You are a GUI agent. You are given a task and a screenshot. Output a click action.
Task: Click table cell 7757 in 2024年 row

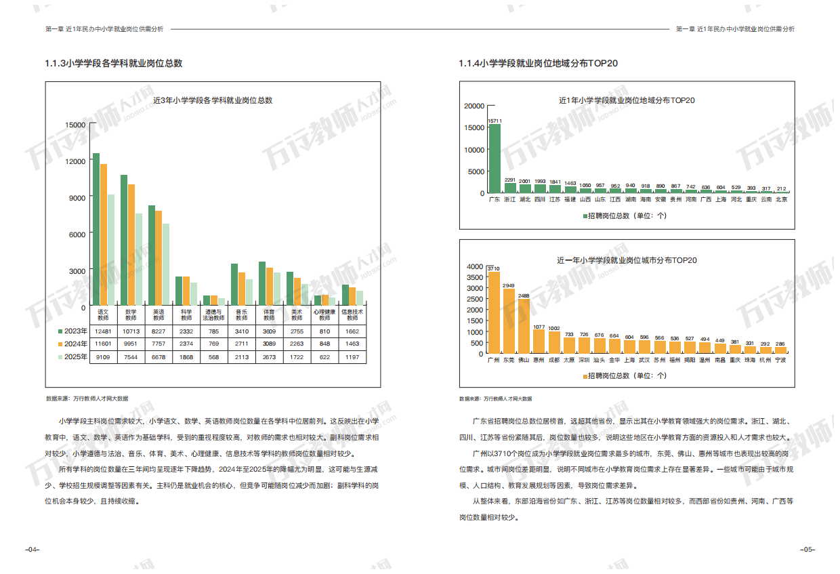tap(159, 344)
